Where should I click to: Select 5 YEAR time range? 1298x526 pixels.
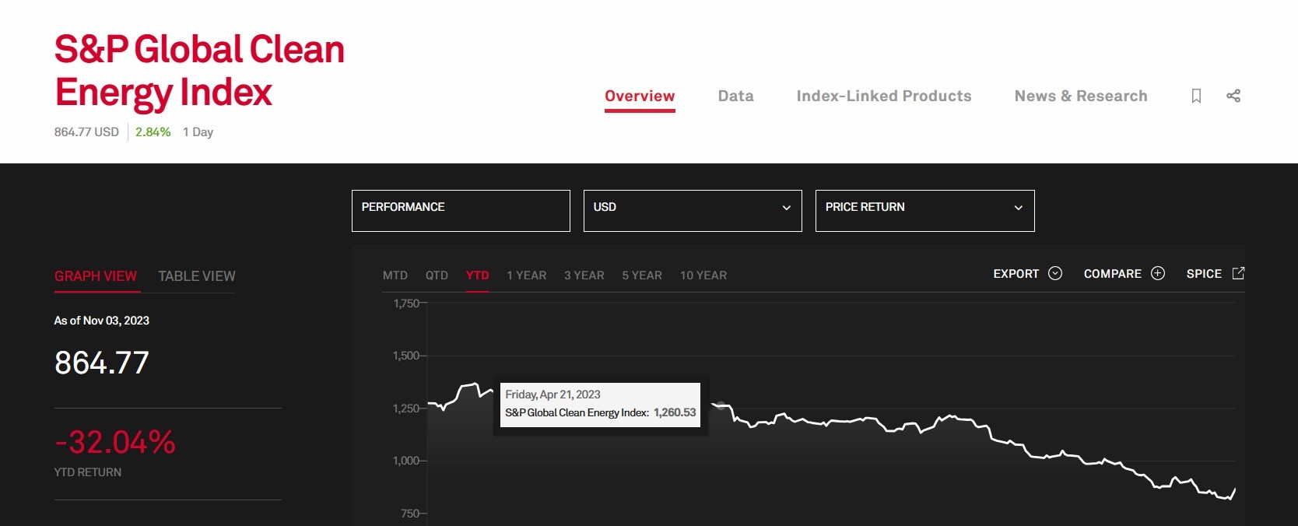[x=642, y=275]
